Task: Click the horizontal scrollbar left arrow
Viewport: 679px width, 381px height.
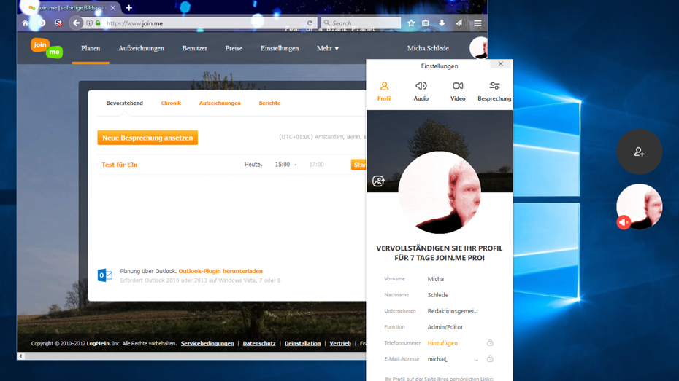Action: point(20,356)
